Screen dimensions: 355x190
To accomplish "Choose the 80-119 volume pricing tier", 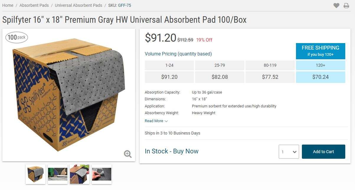I will 270,65.
